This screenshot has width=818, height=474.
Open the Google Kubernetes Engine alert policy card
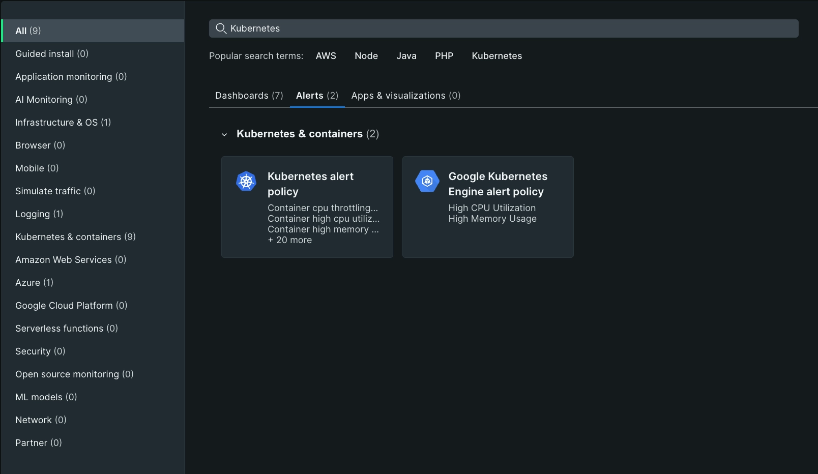pos(488,207)
